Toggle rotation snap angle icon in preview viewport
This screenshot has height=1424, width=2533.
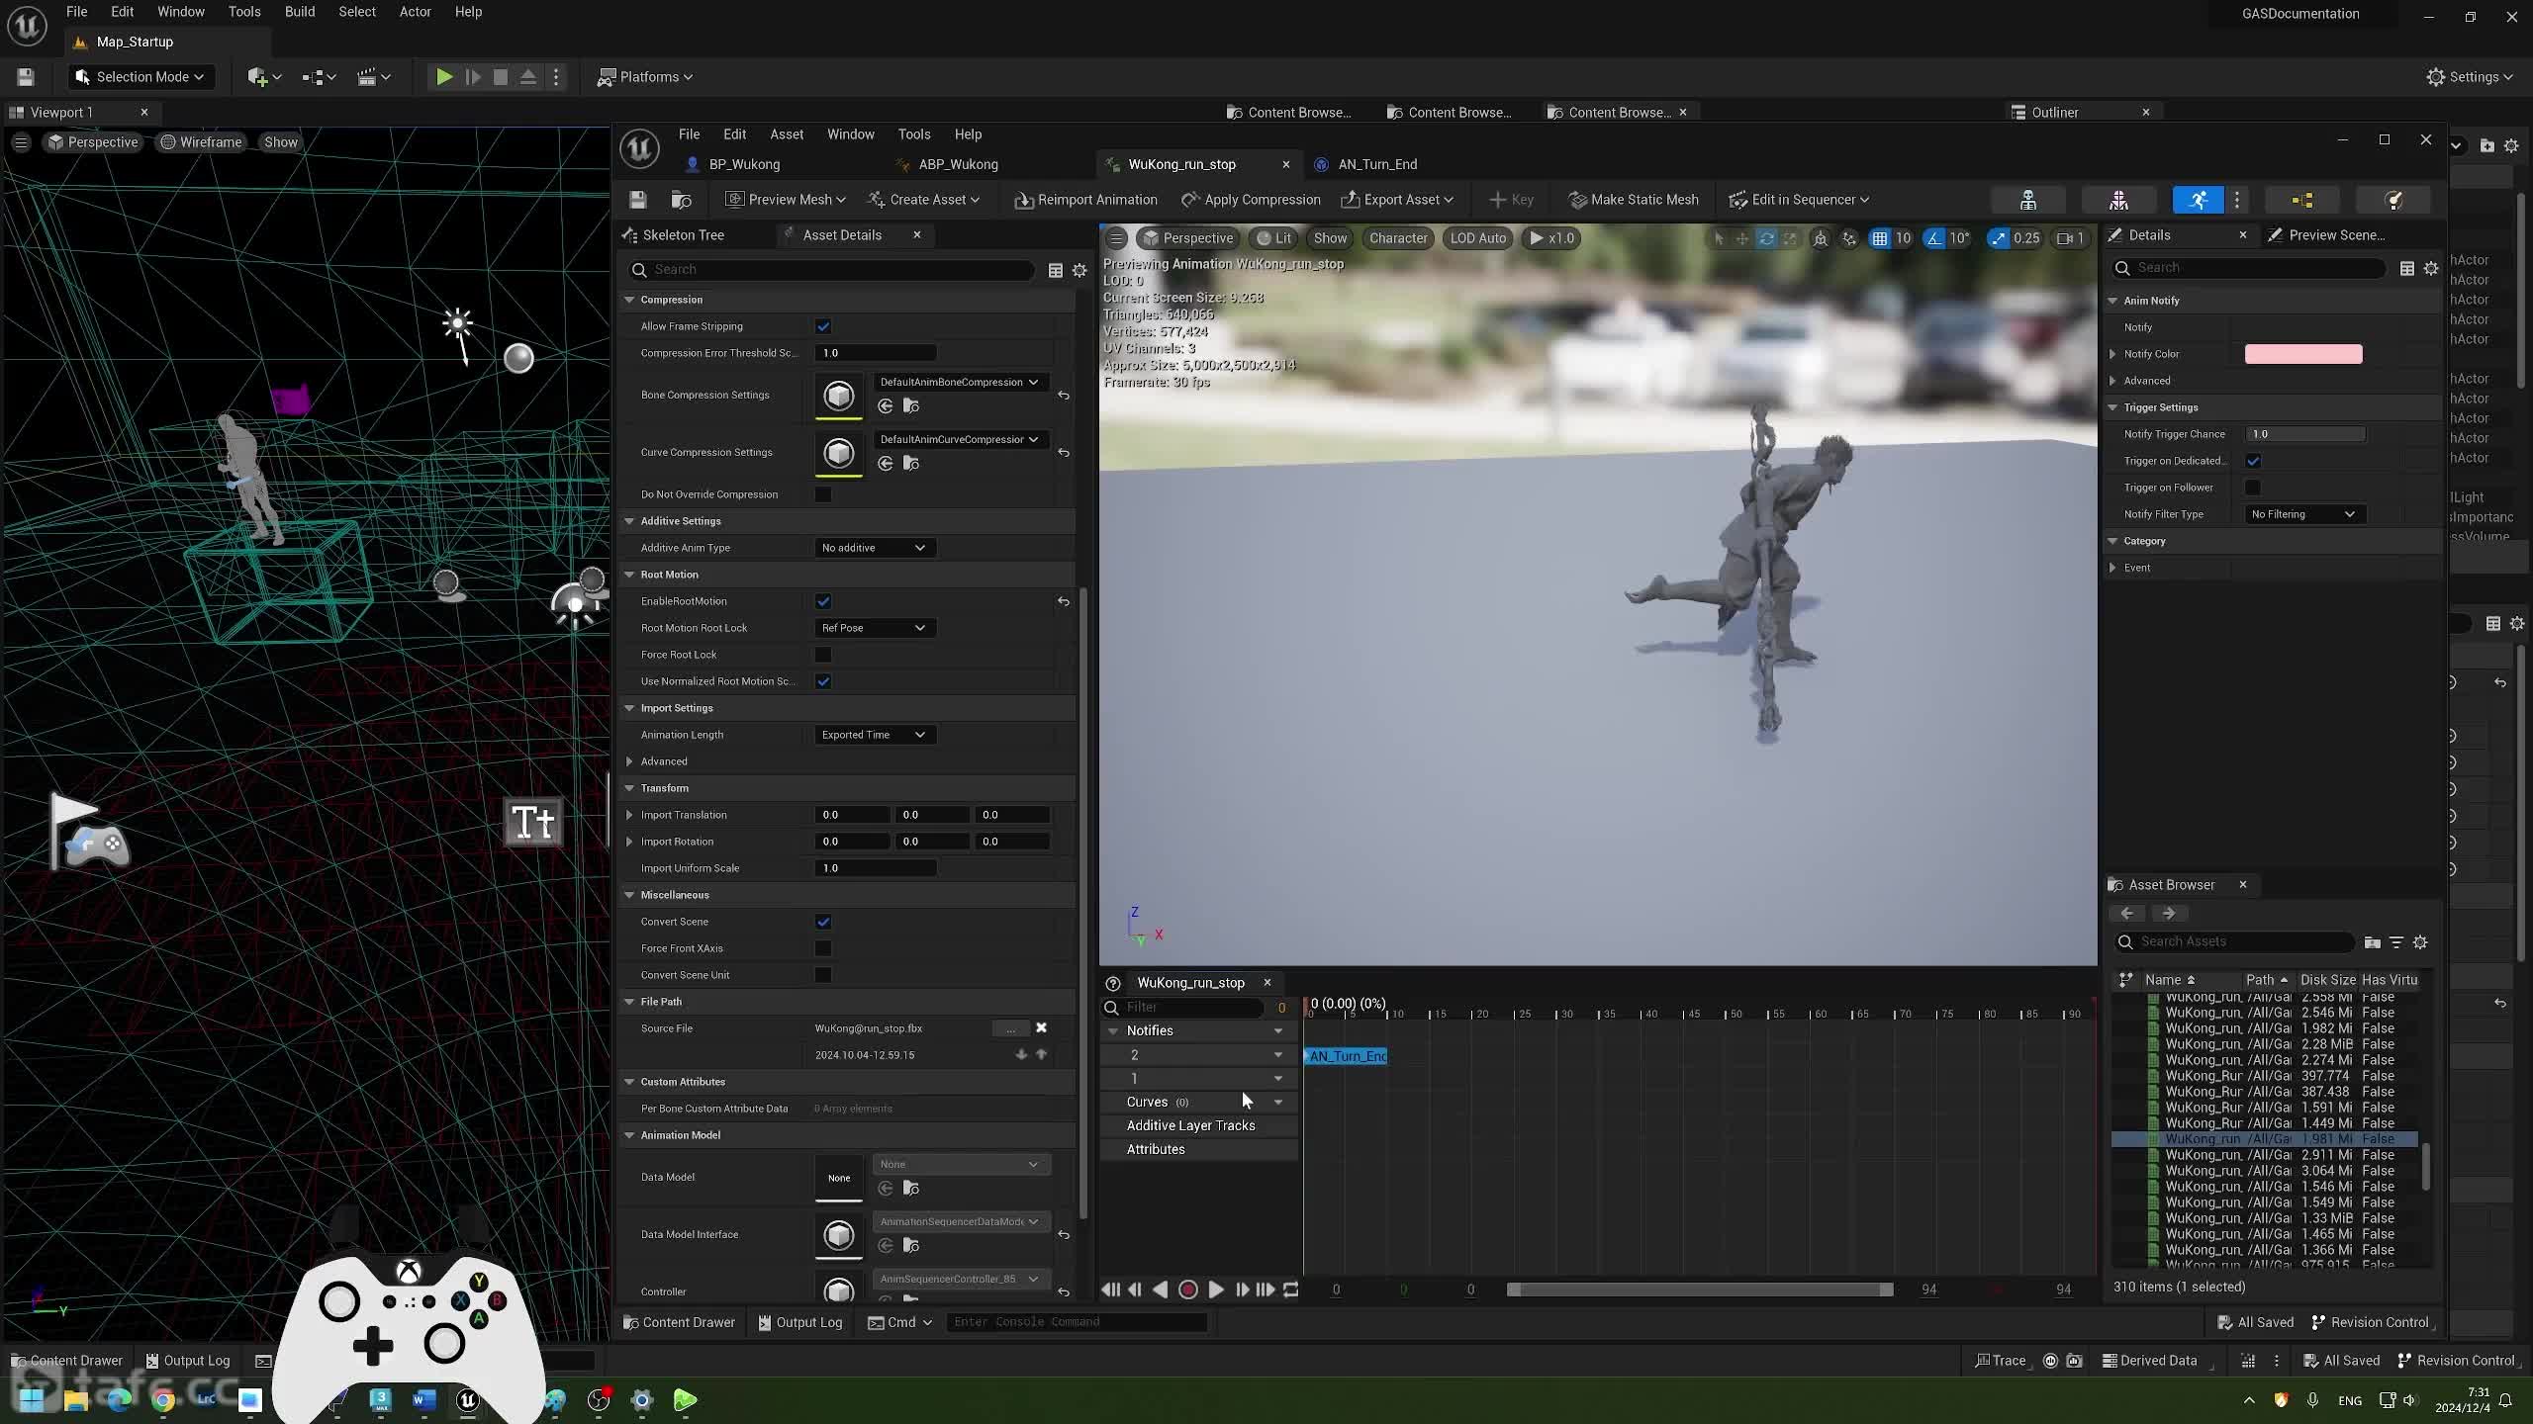pos(1934,238)
